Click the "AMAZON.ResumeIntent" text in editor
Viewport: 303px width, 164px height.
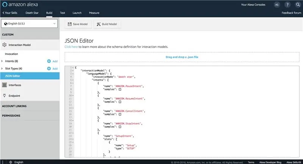[x=129, y=99]
